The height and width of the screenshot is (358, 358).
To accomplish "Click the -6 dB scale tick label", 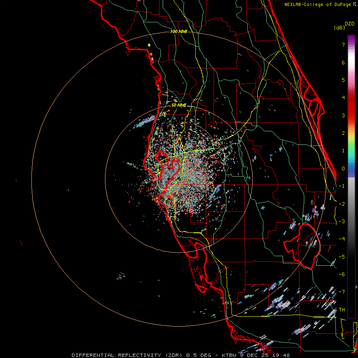I will pyautogui.click(x=342, y=274).
